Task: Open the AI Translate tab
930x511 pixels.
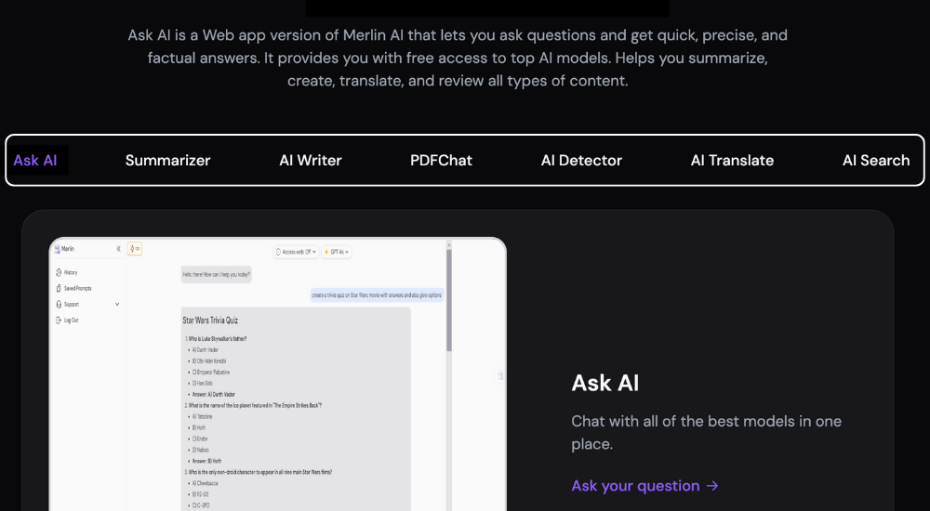Action: (732, 161)
